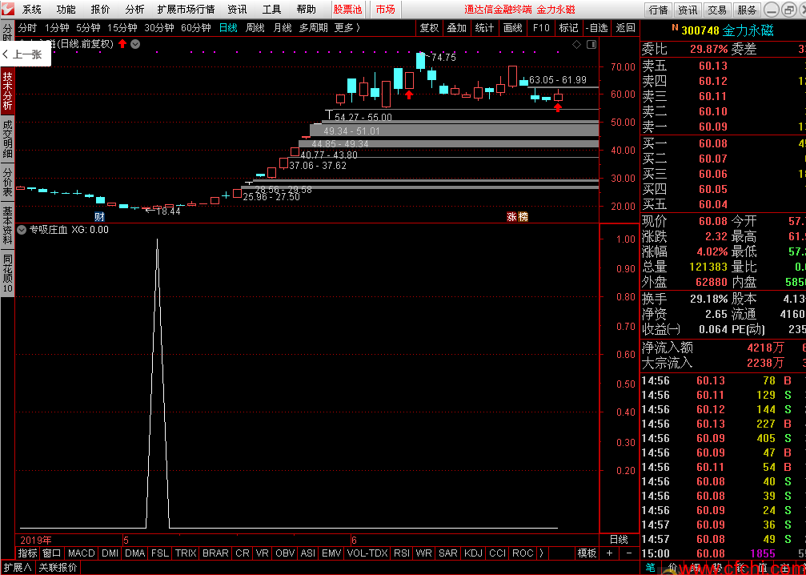Screen dimensions: 806x575
Task: Switch to the 60分钟 period
Action: coord(196,28)
